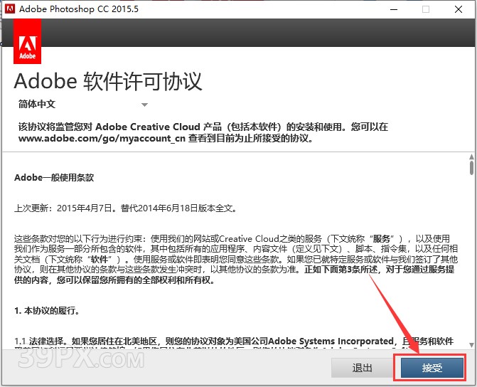Close the Adobe Photoshop CC 2015.5 window

(x=459, y=10)
